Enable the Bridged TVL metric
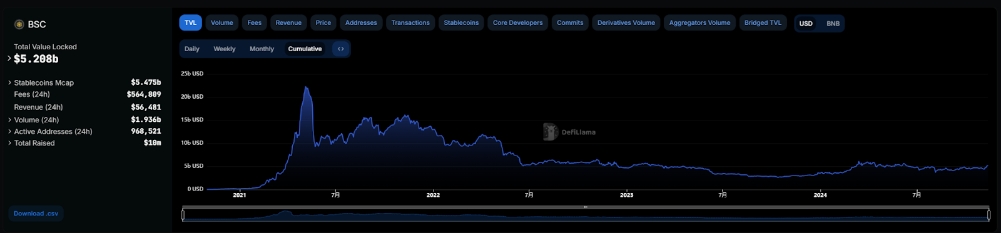This screenshot has height=233, width=1001. point(763,22)
